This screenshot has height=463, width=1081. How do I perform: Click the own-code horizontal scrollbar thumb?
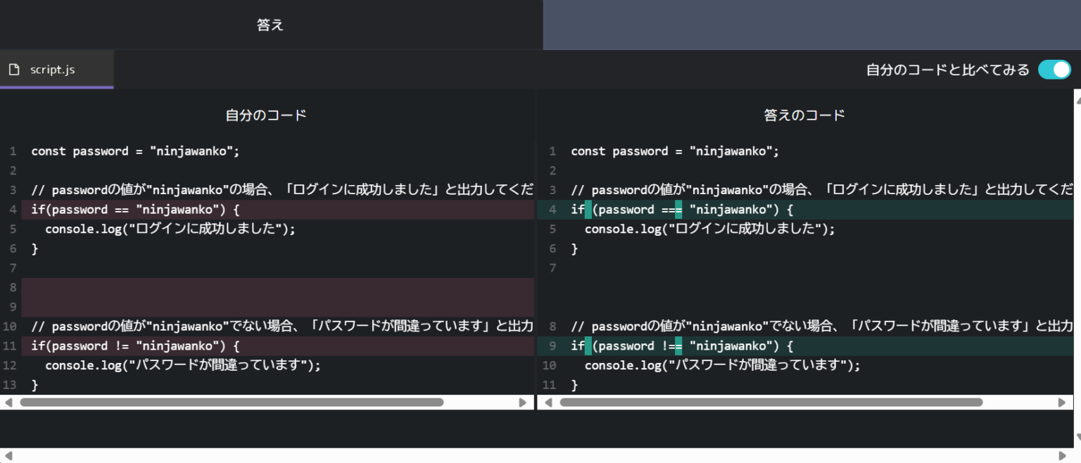tap(232, 402)
